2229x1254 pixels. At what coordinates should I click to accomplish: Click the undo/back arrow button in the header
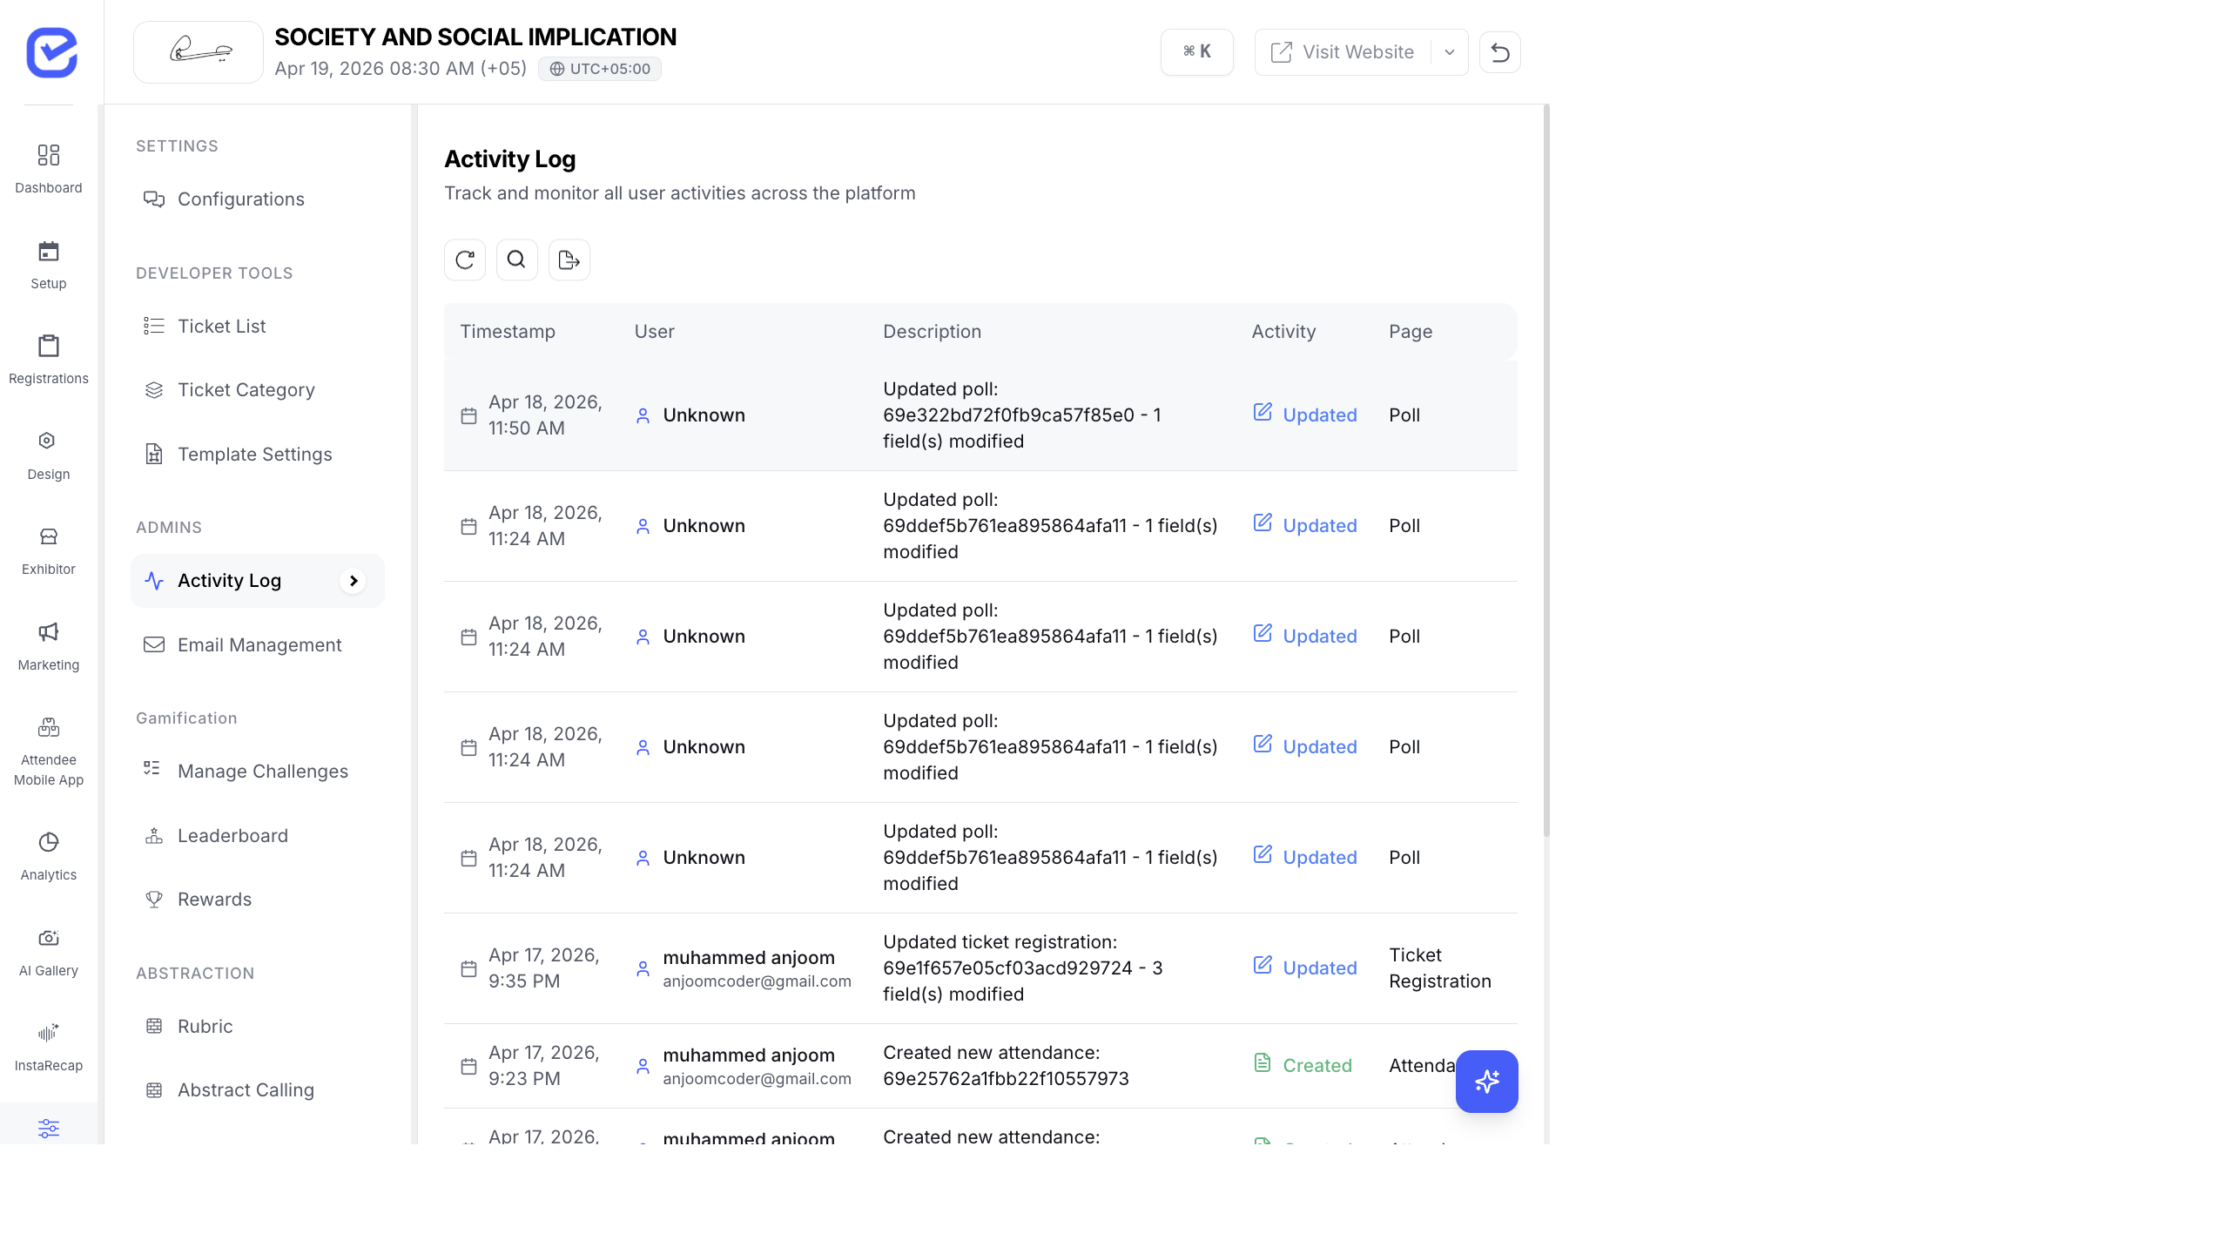(1500, 52)
